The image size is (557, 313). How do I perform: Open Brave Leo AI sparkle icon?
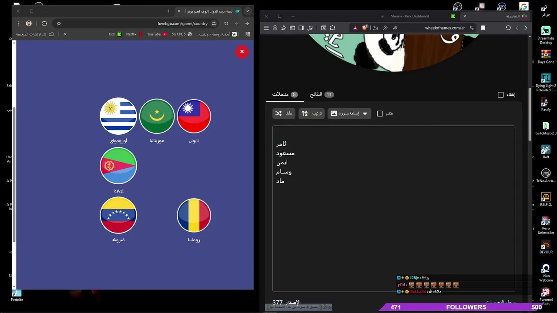pyautogui.click(x=284, y=28)
